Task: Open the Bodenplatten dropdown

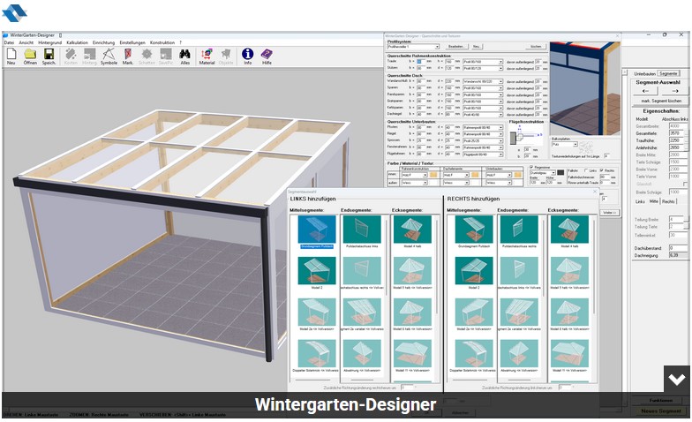Action: pyautogui.click(x=565, y=145)
